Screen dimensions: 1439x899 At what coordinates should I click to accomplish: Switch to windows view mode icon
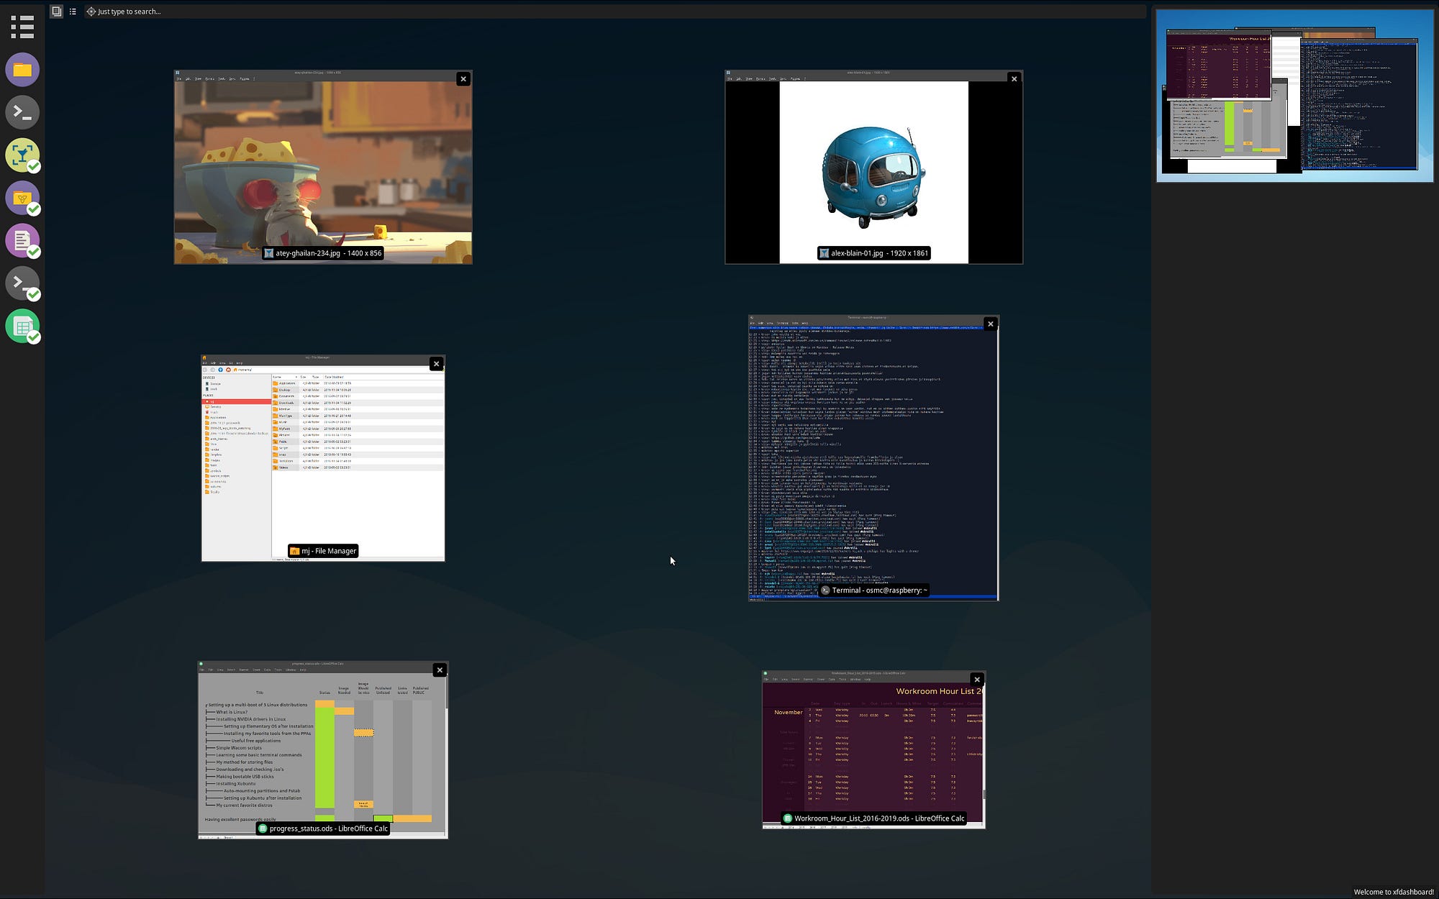[x=56, y=12]
